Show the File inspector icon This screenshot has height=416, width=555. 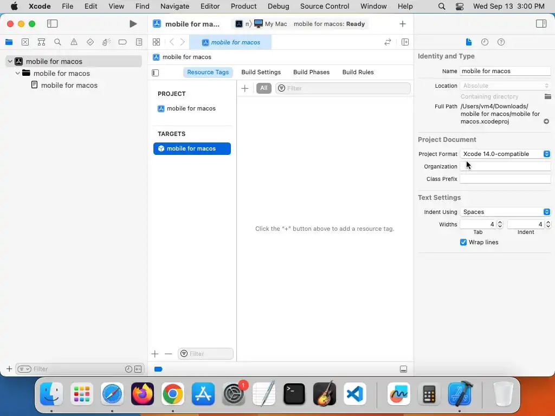469,42
